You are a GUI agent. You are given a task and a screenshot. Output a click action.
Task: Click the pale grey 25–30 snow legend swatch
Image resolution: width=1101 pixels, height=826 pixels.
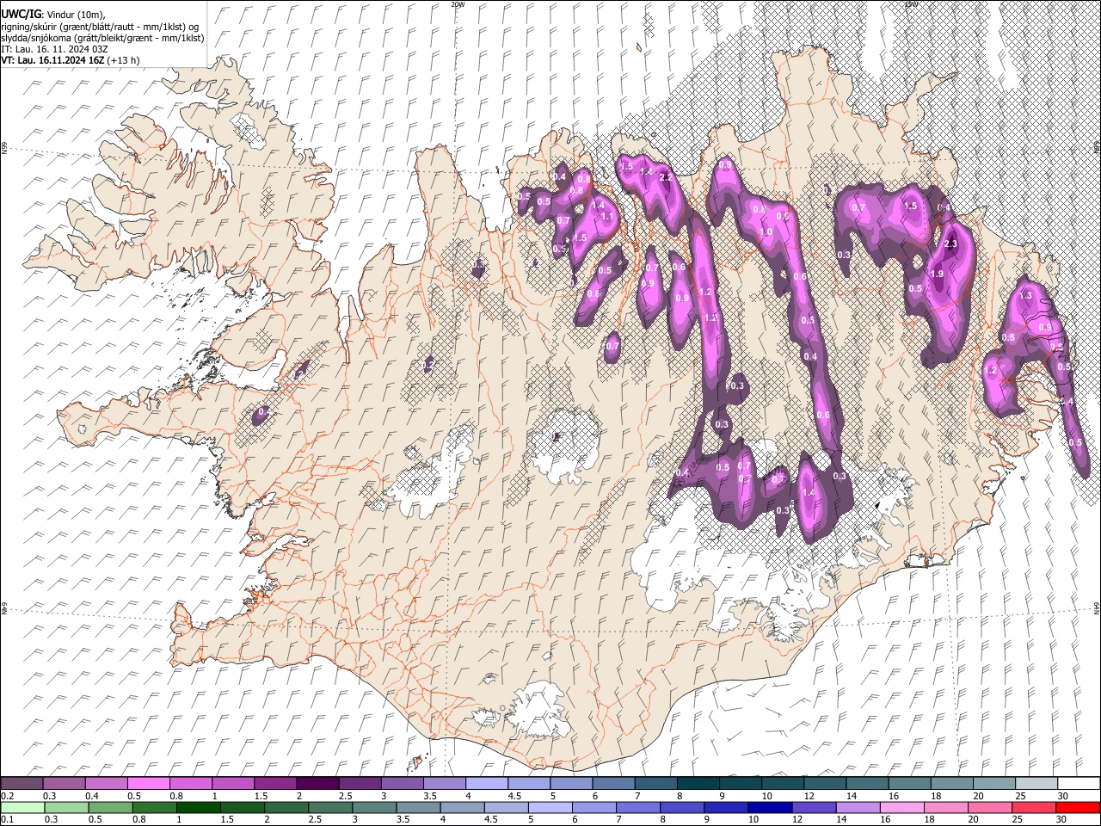pos(1036,783)
